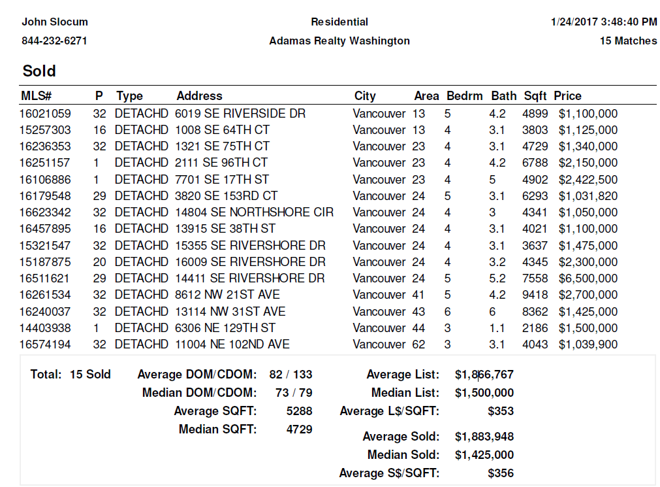The image size is (660, 487).
Task: Click address 6306 NE 129TH ST
Action: coord(225,329)
